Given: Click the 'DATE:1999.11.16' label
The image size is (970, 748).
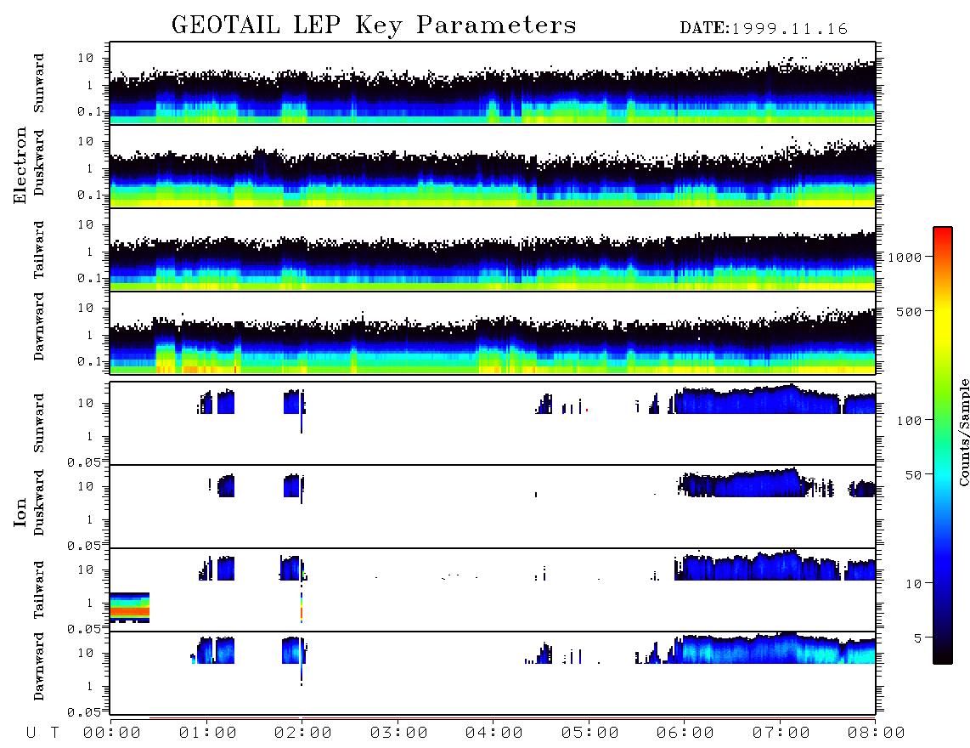Looking at the screenshot, I should (764, 28).
